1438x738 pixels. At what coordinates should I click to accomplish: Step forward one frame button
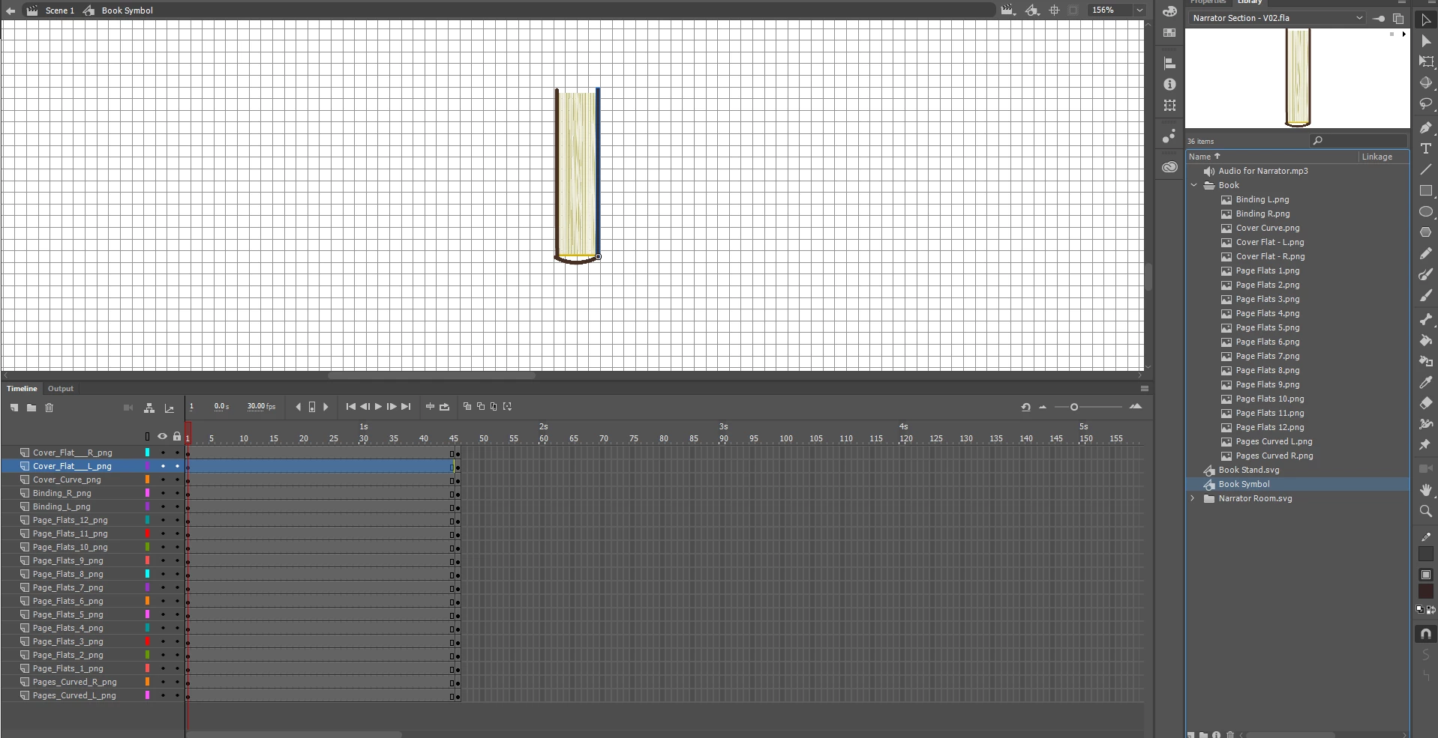(392, 407)
